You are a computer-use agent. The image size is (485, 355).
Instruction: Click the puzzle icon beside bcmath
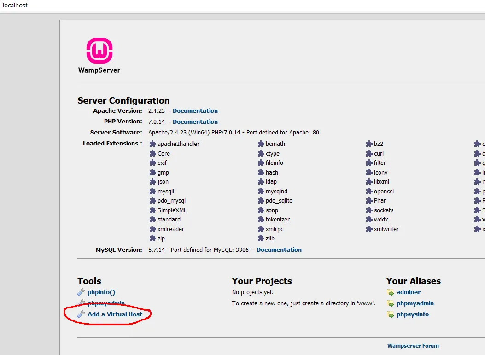[x=261, y=144]
